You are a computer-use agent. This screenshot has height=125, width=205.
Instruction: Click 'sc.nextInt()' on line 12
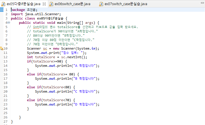(x=73, y=57)
